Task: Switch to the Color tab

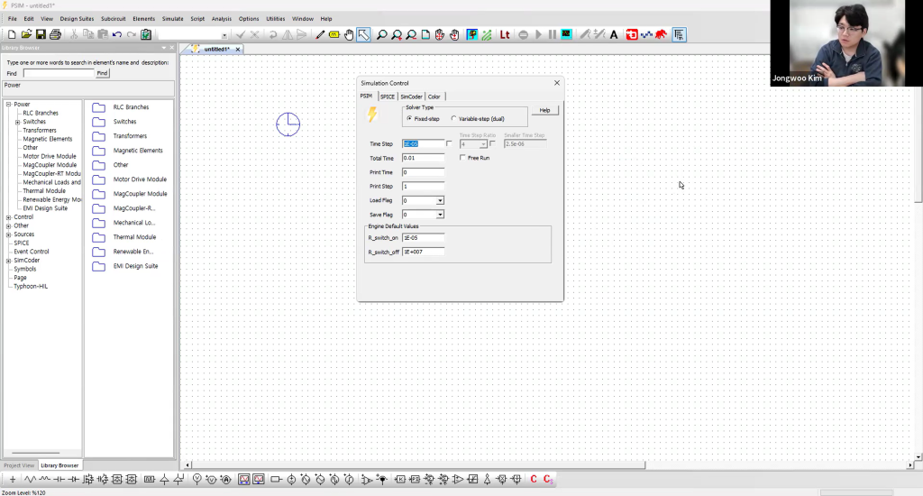Action: [434, 96]
